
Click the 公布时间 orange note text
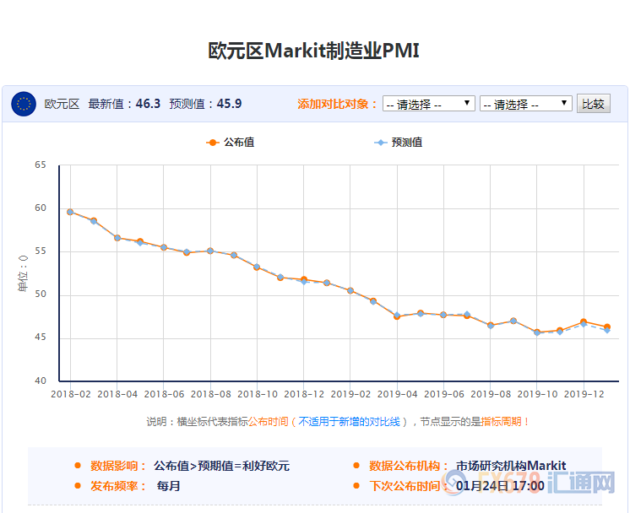pos(268,422)
